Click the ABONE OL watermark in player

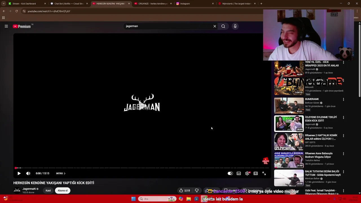[x=266, y=161]
